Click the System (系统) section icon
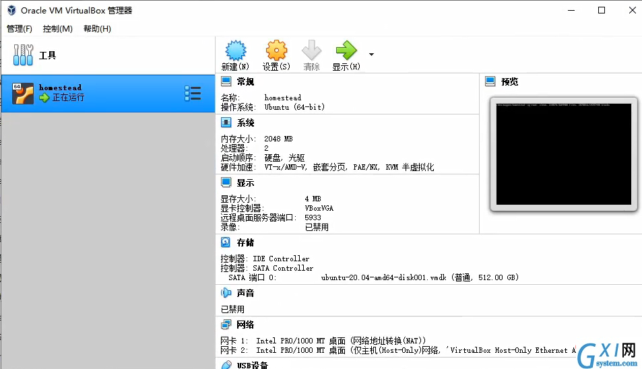The image size is (642, 369). point(226,123)
